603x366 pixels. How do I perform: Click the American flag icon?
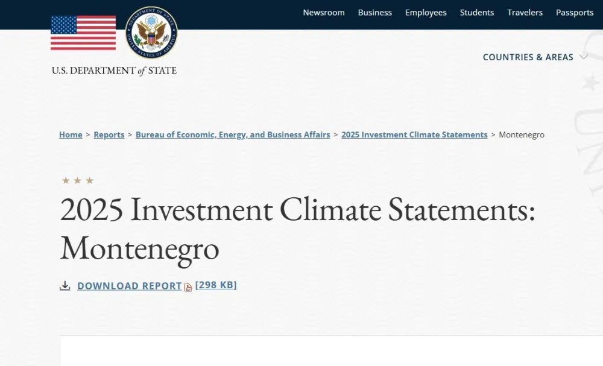pos(83,33)
